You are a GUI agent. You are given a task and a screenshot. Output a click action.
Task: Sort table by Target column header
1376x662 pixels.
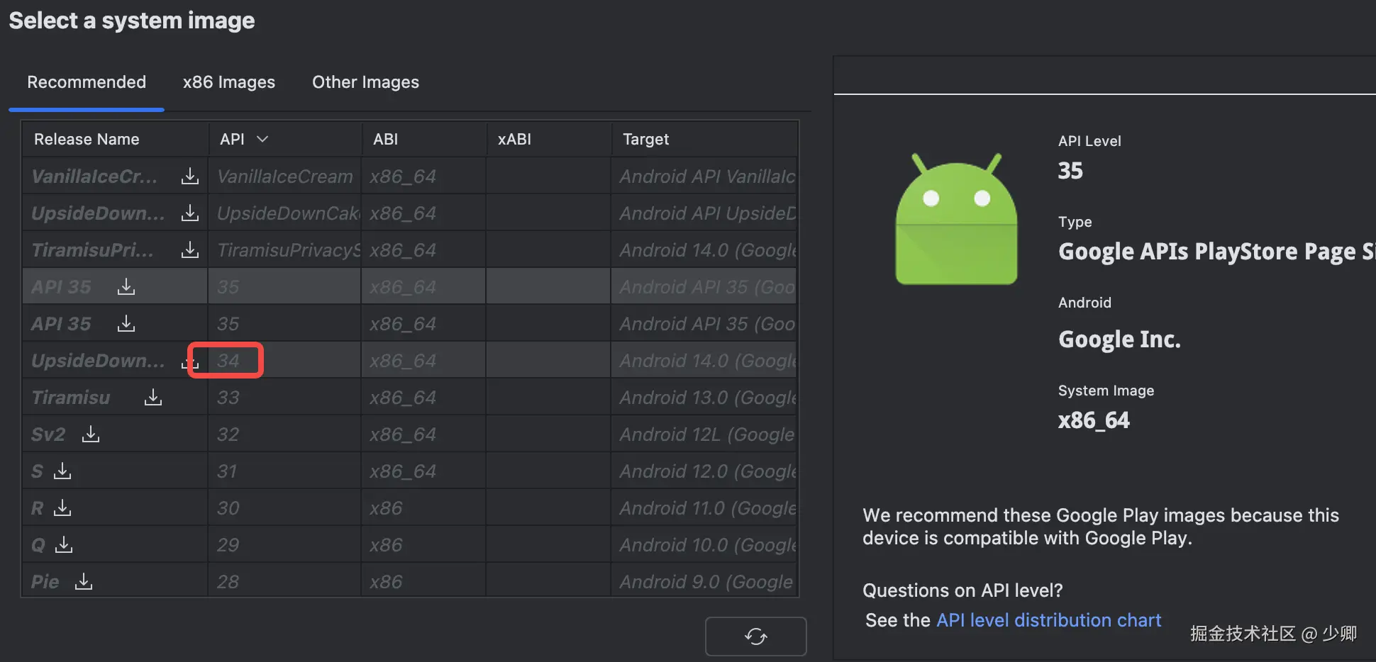[645, 139]
